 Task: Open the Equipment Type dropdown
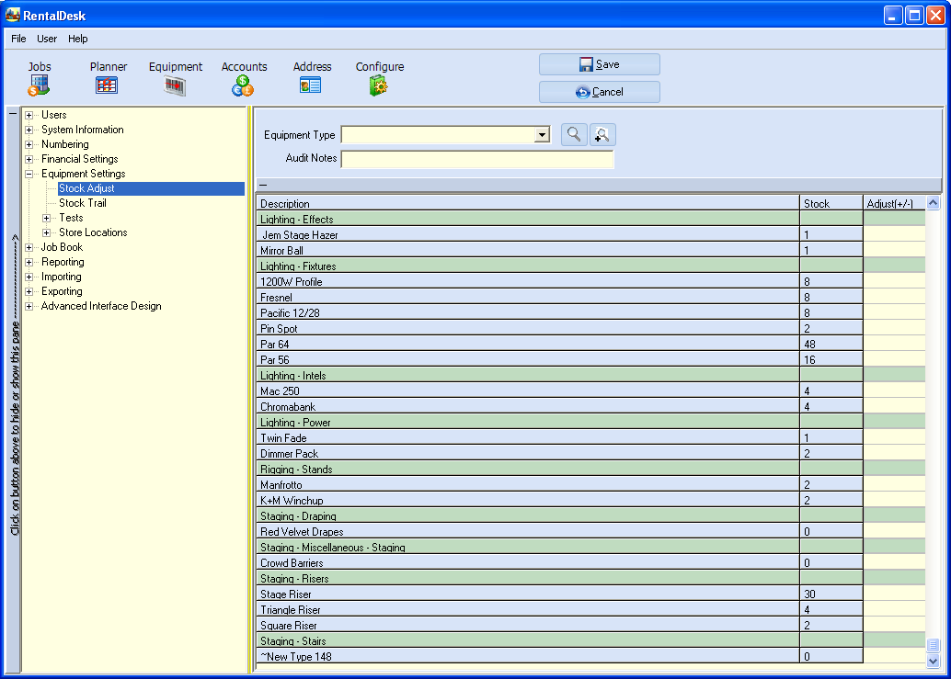pyautogui.click(x=543, y=136)
